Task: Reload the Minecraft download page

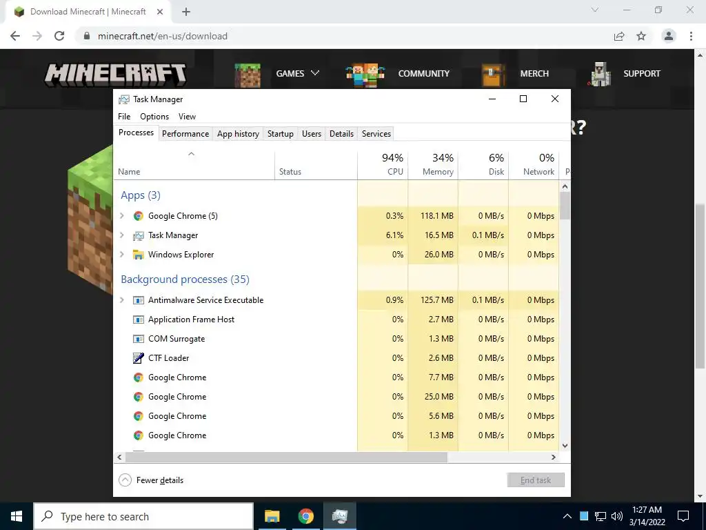Action: [x=59, y=36]
